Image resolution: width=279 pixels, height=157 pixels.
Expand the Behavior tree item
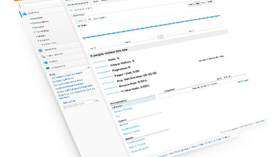[x=33, y=27]
